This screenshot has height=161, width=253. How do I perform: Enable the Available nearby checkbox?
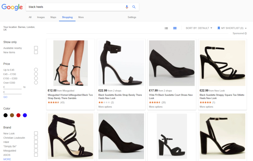pos(36,48)
